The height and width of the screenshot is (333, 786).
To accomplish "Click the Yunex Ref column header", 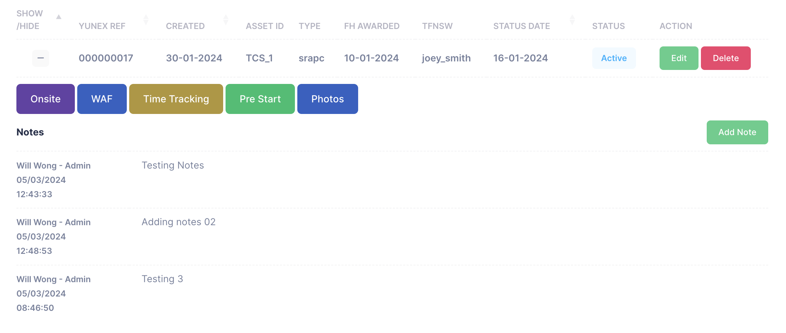I will click(x=102, y=26).
